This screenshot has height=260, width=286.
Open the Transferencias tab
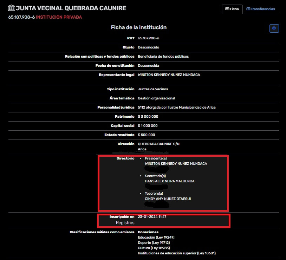click(x=261, y=9)
